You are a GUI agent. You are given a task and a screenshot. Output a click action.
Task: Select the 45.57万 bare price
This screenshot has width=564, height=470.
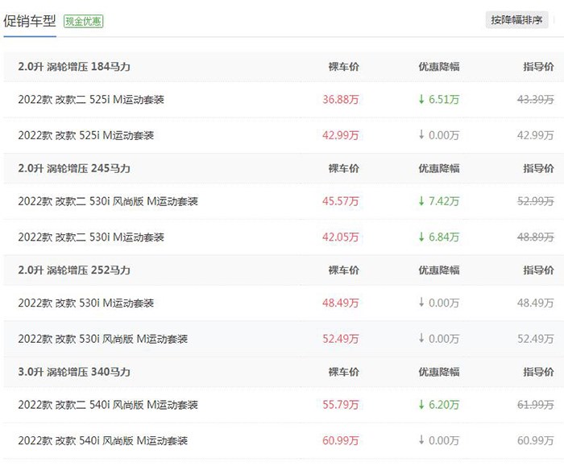(x=341, y=201)
